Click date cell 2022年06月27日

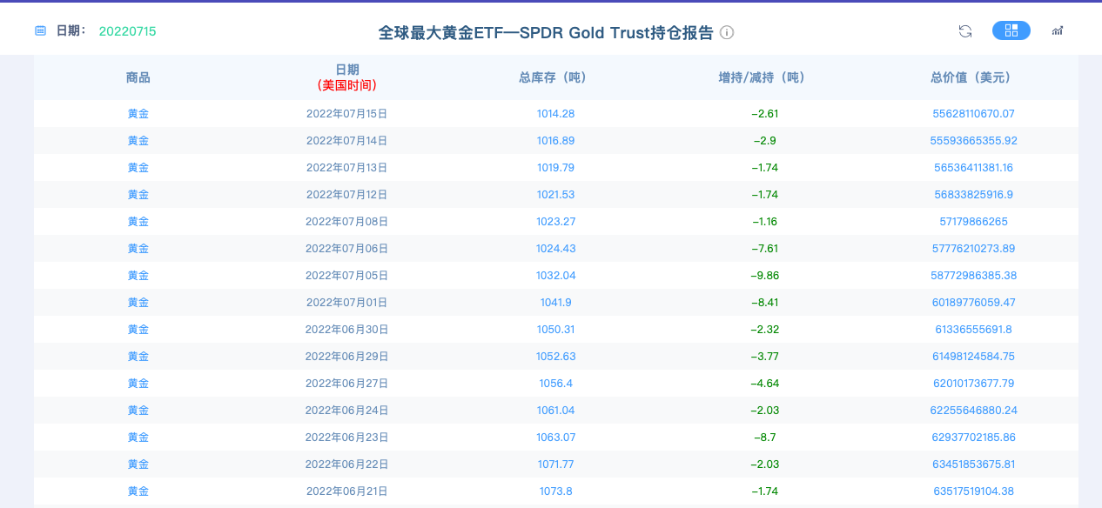[x=347, y=383]
